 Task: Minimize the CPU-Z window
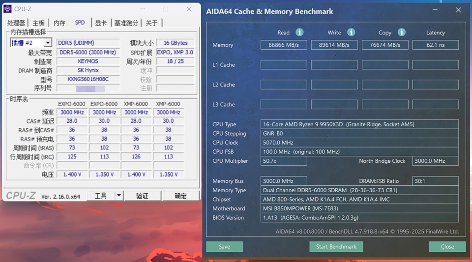pyautogui.click(x=143, y=9)
